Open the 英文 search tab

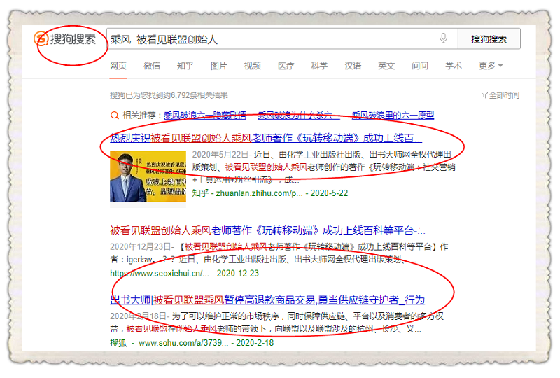coord(386,66)
